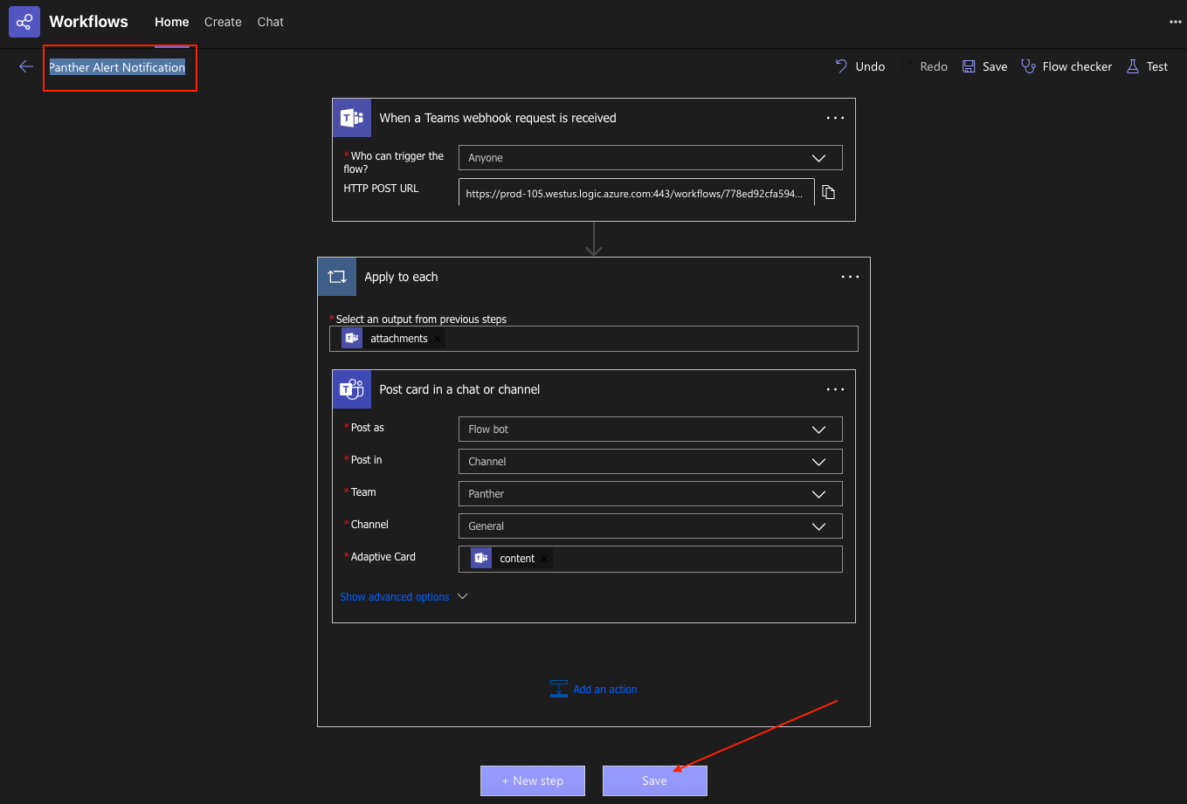Open ellipsis menu on Teams webhook trigger
Screen dimensions: 1187x804
835,118
